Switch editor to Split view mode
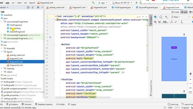 coord(184,12)
